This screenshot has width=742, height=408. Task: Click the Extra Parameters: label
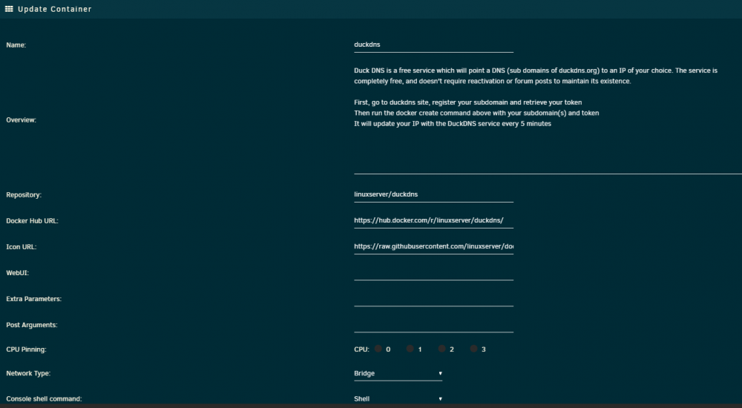[x=34, y=299]
